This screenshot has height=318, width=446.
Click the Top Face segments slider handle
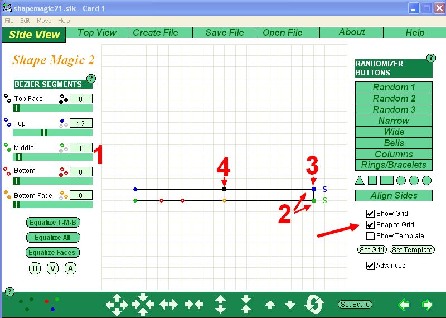coord(17,108)
